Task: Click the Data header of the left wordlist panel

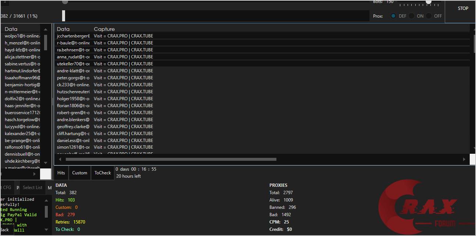Action: point(11,29)
